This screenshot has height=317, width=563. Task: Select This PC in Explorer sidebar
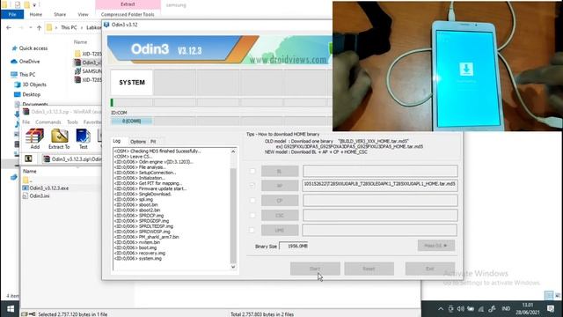click(24, 74)
